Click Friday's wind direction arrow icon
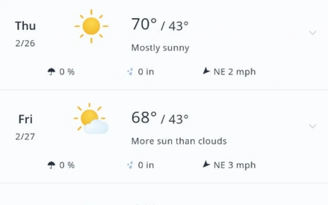The image size is (328, 205). pyautogui.click(x=206, y=165)
